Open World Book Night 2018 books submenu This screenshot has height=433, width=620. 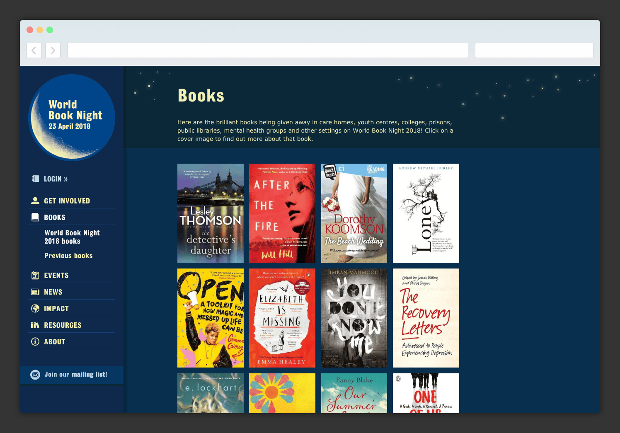[x=72, y=237]
